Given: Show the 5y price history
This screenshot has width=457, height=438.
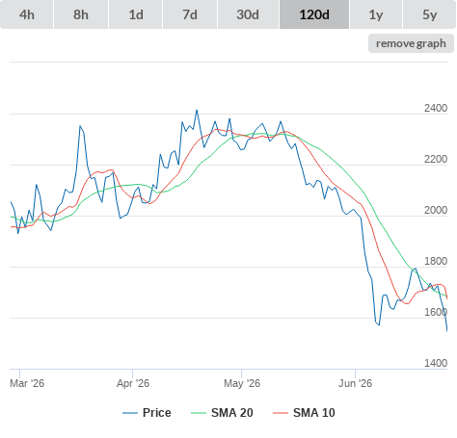Looking at the screenshot, I should [429, 14].
